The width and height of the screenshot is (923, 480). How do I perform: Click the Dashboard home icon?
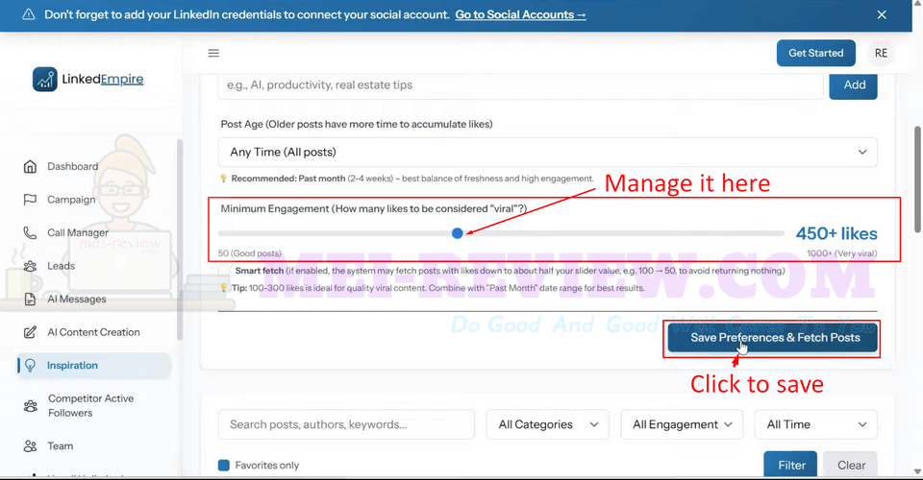tap(30, 166)
